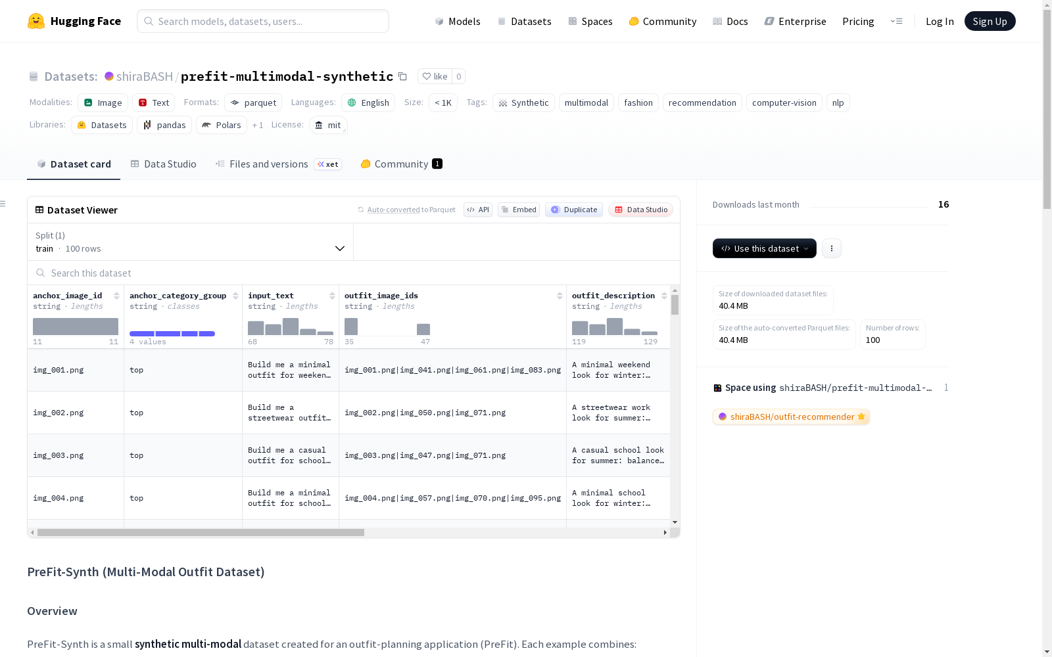The width and height of the screenshot is (1052, 657).
Task: Click the < 1K size tag
Action: [443, 102]
